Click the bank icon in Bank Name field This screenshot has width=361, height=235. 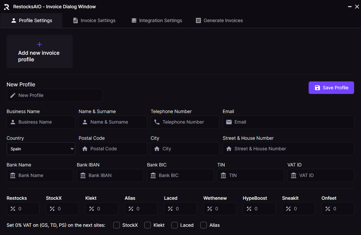coord(13,176)
